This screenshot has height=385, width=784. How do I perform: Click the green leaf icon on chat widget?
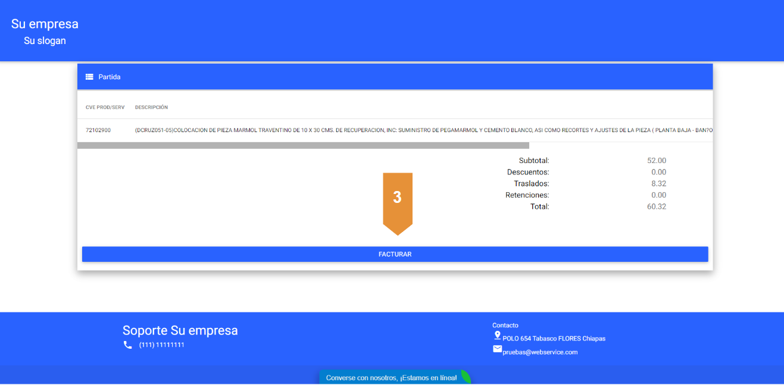click(x=466, y=377)
